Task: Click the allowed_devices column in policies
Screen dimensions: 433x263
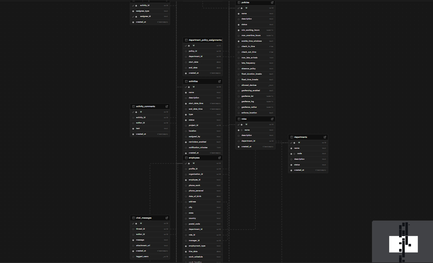Action: pyautogui.click(x=255, y=85)
